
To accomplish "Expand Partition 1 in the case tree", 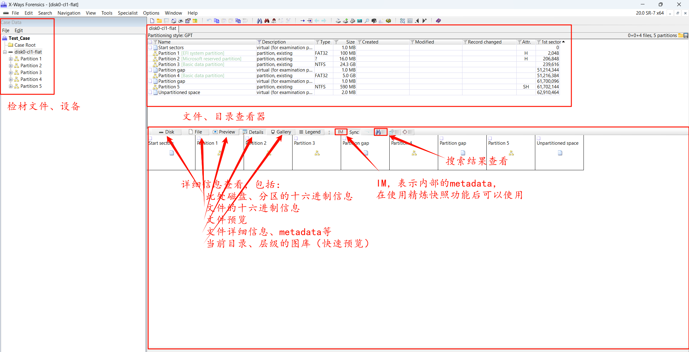I will click(11, 59).
